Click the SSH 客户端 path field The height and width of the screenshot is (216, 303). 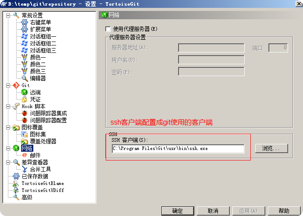tap(178, 149)
